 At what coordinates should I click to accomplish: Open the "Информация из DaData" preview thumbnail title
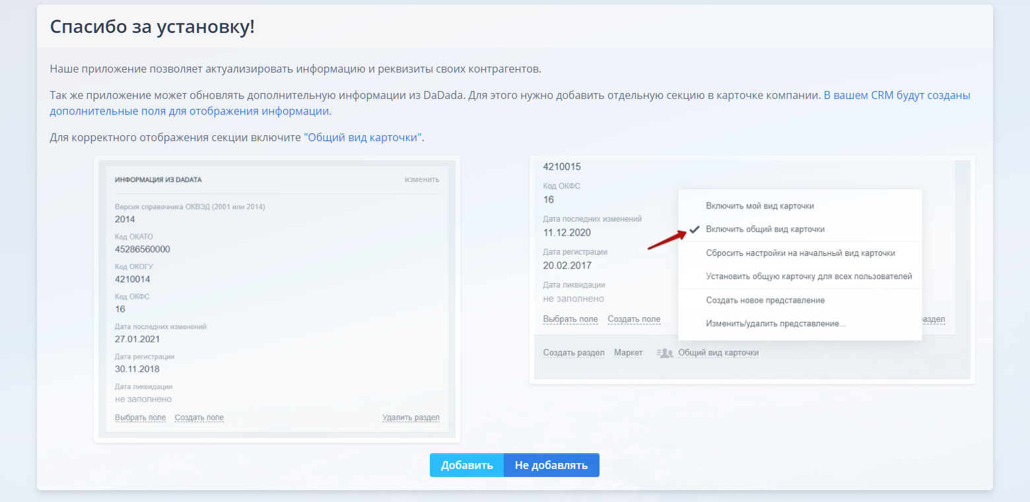tap(158, 179)
